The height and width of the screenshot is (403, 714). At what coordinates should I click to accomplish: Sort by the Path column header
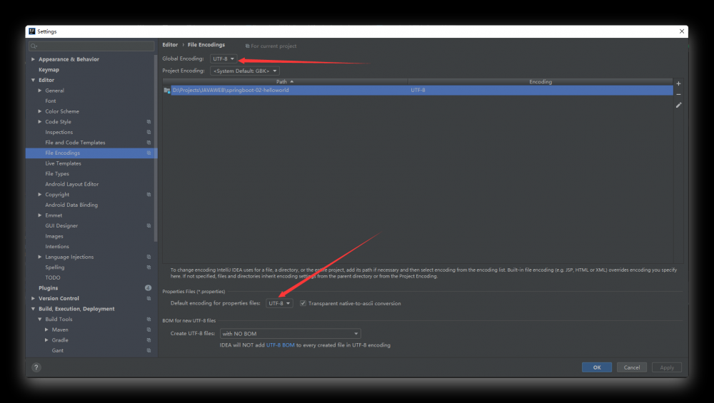285,82
